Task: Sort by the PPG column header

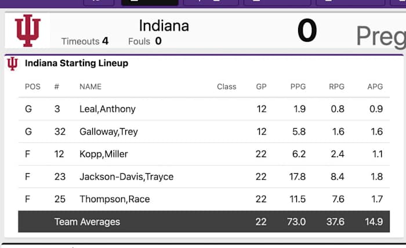Action: 298,87
